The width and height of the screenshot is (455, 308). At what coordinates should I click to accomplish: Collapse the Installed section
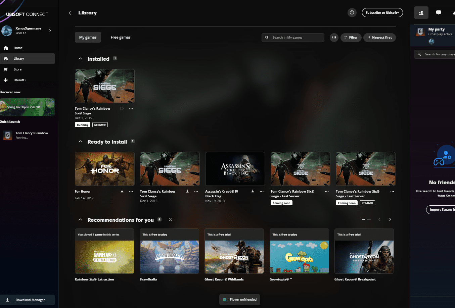pos(80,59)
